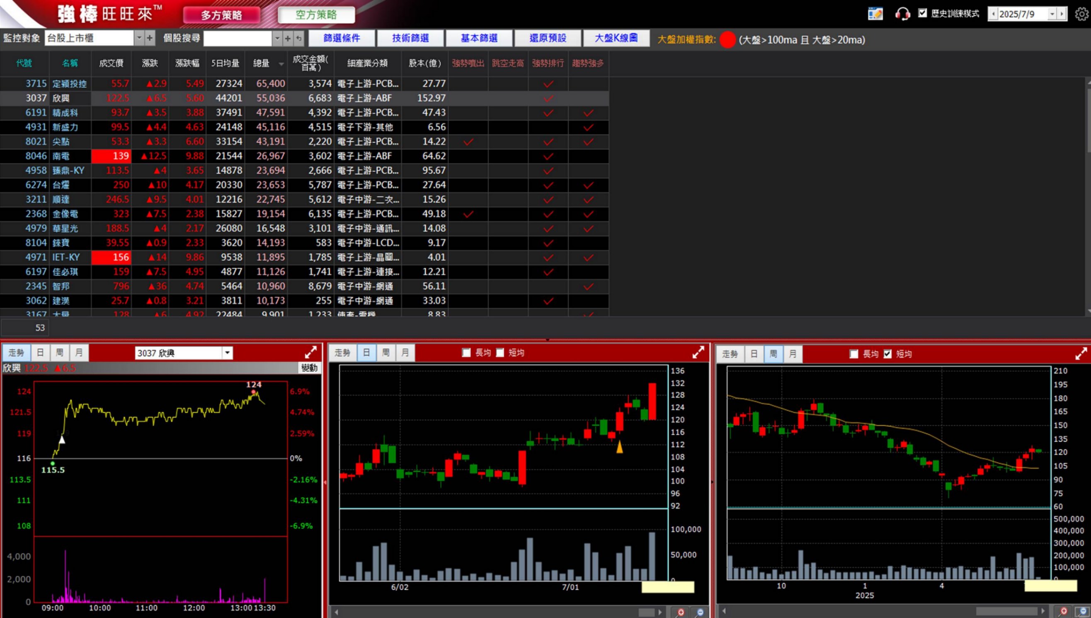Screen dimensions: 1091x618
Task: Open the 3037 欣興 stock selector dropdown
Action: click(228, 353)
